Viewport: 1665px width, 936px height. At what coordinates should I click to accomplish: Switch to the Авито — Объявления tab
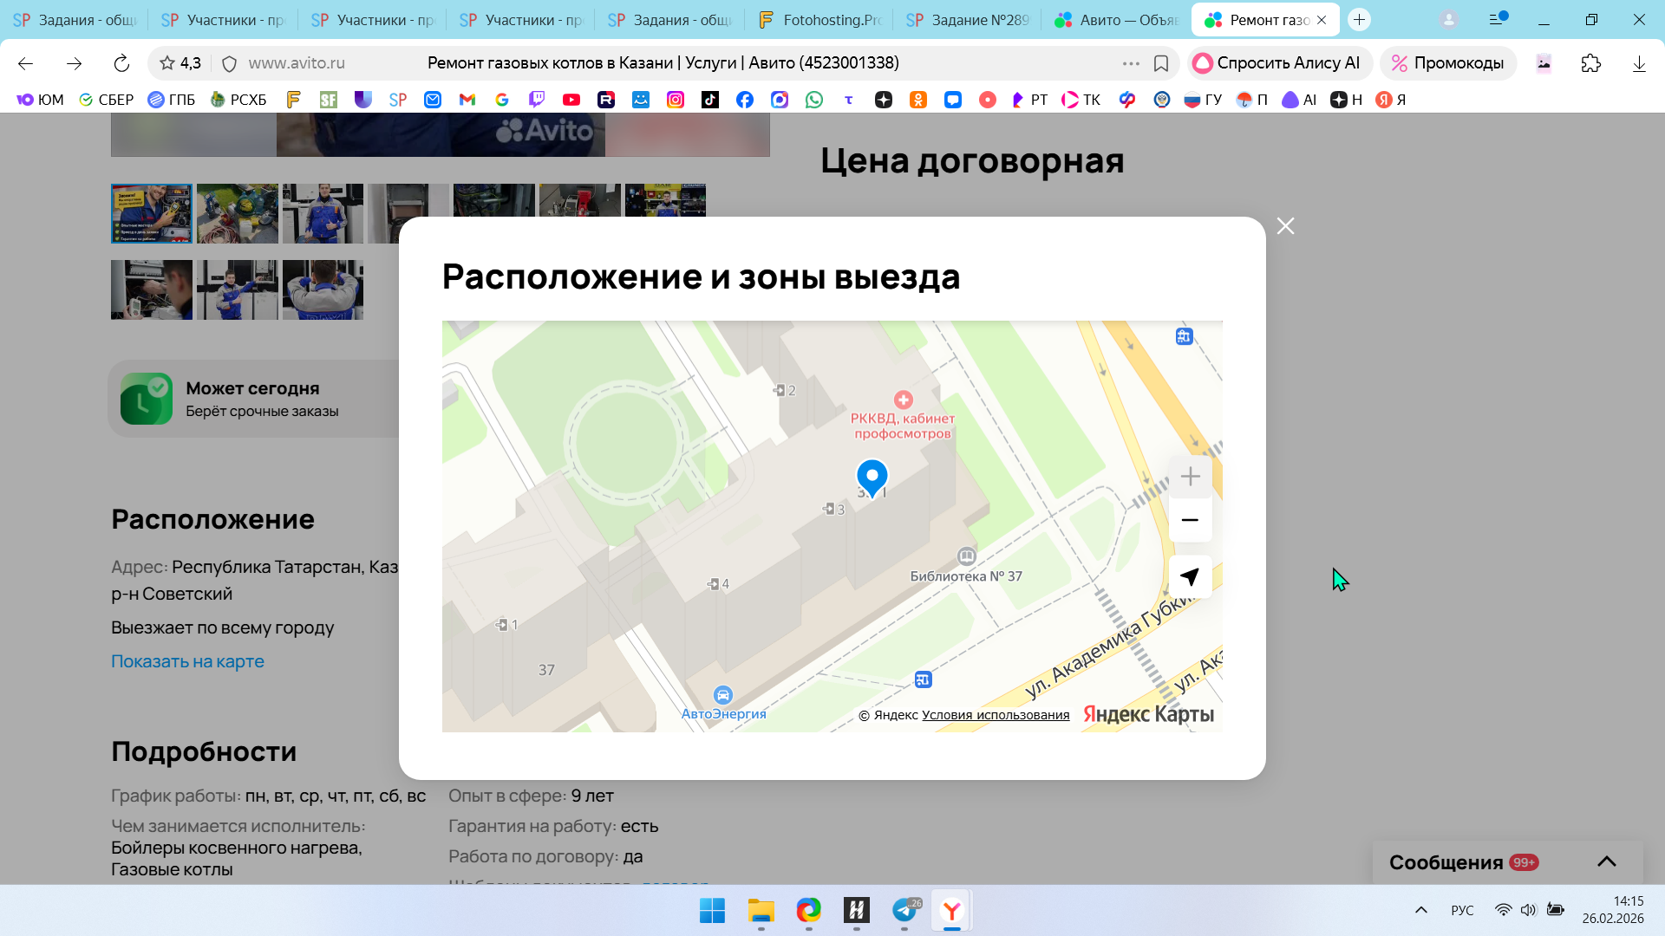click(x=1117, y=20)
